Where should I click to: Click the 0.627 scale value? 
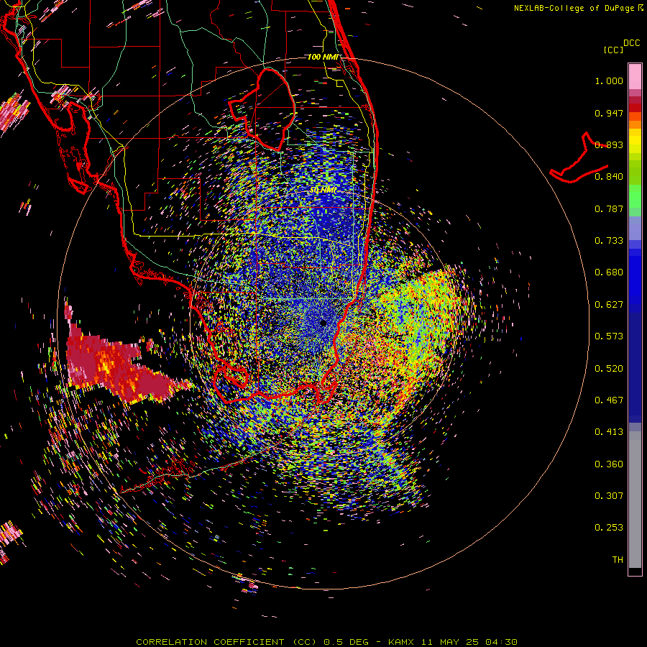(609, 305)
